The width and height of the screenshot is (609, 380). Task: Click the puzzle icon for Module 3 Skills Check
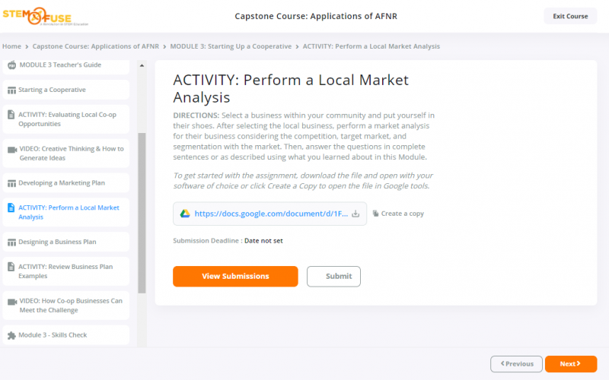click(x=11, y=335)
